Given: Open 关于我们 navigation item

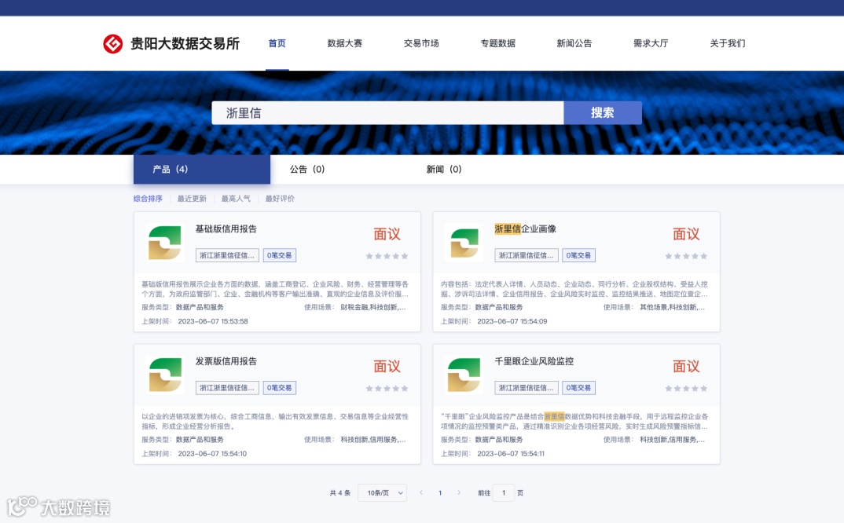Looking at the screenshot, I should (727, 44).
